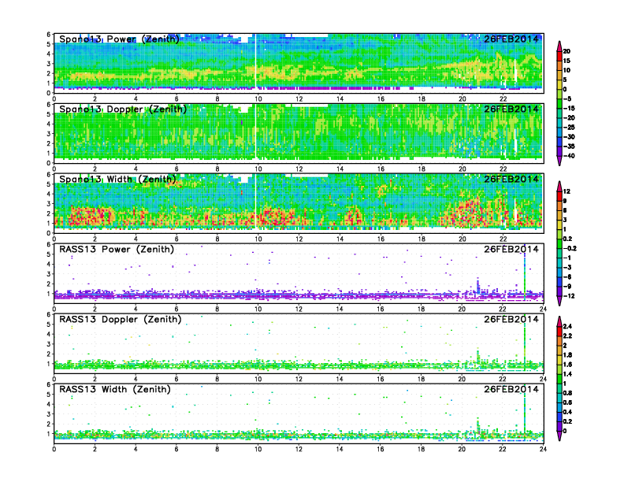
Task: Click the 'Spano13 Power (Zenith)' panel title
Action: point(120,39)
